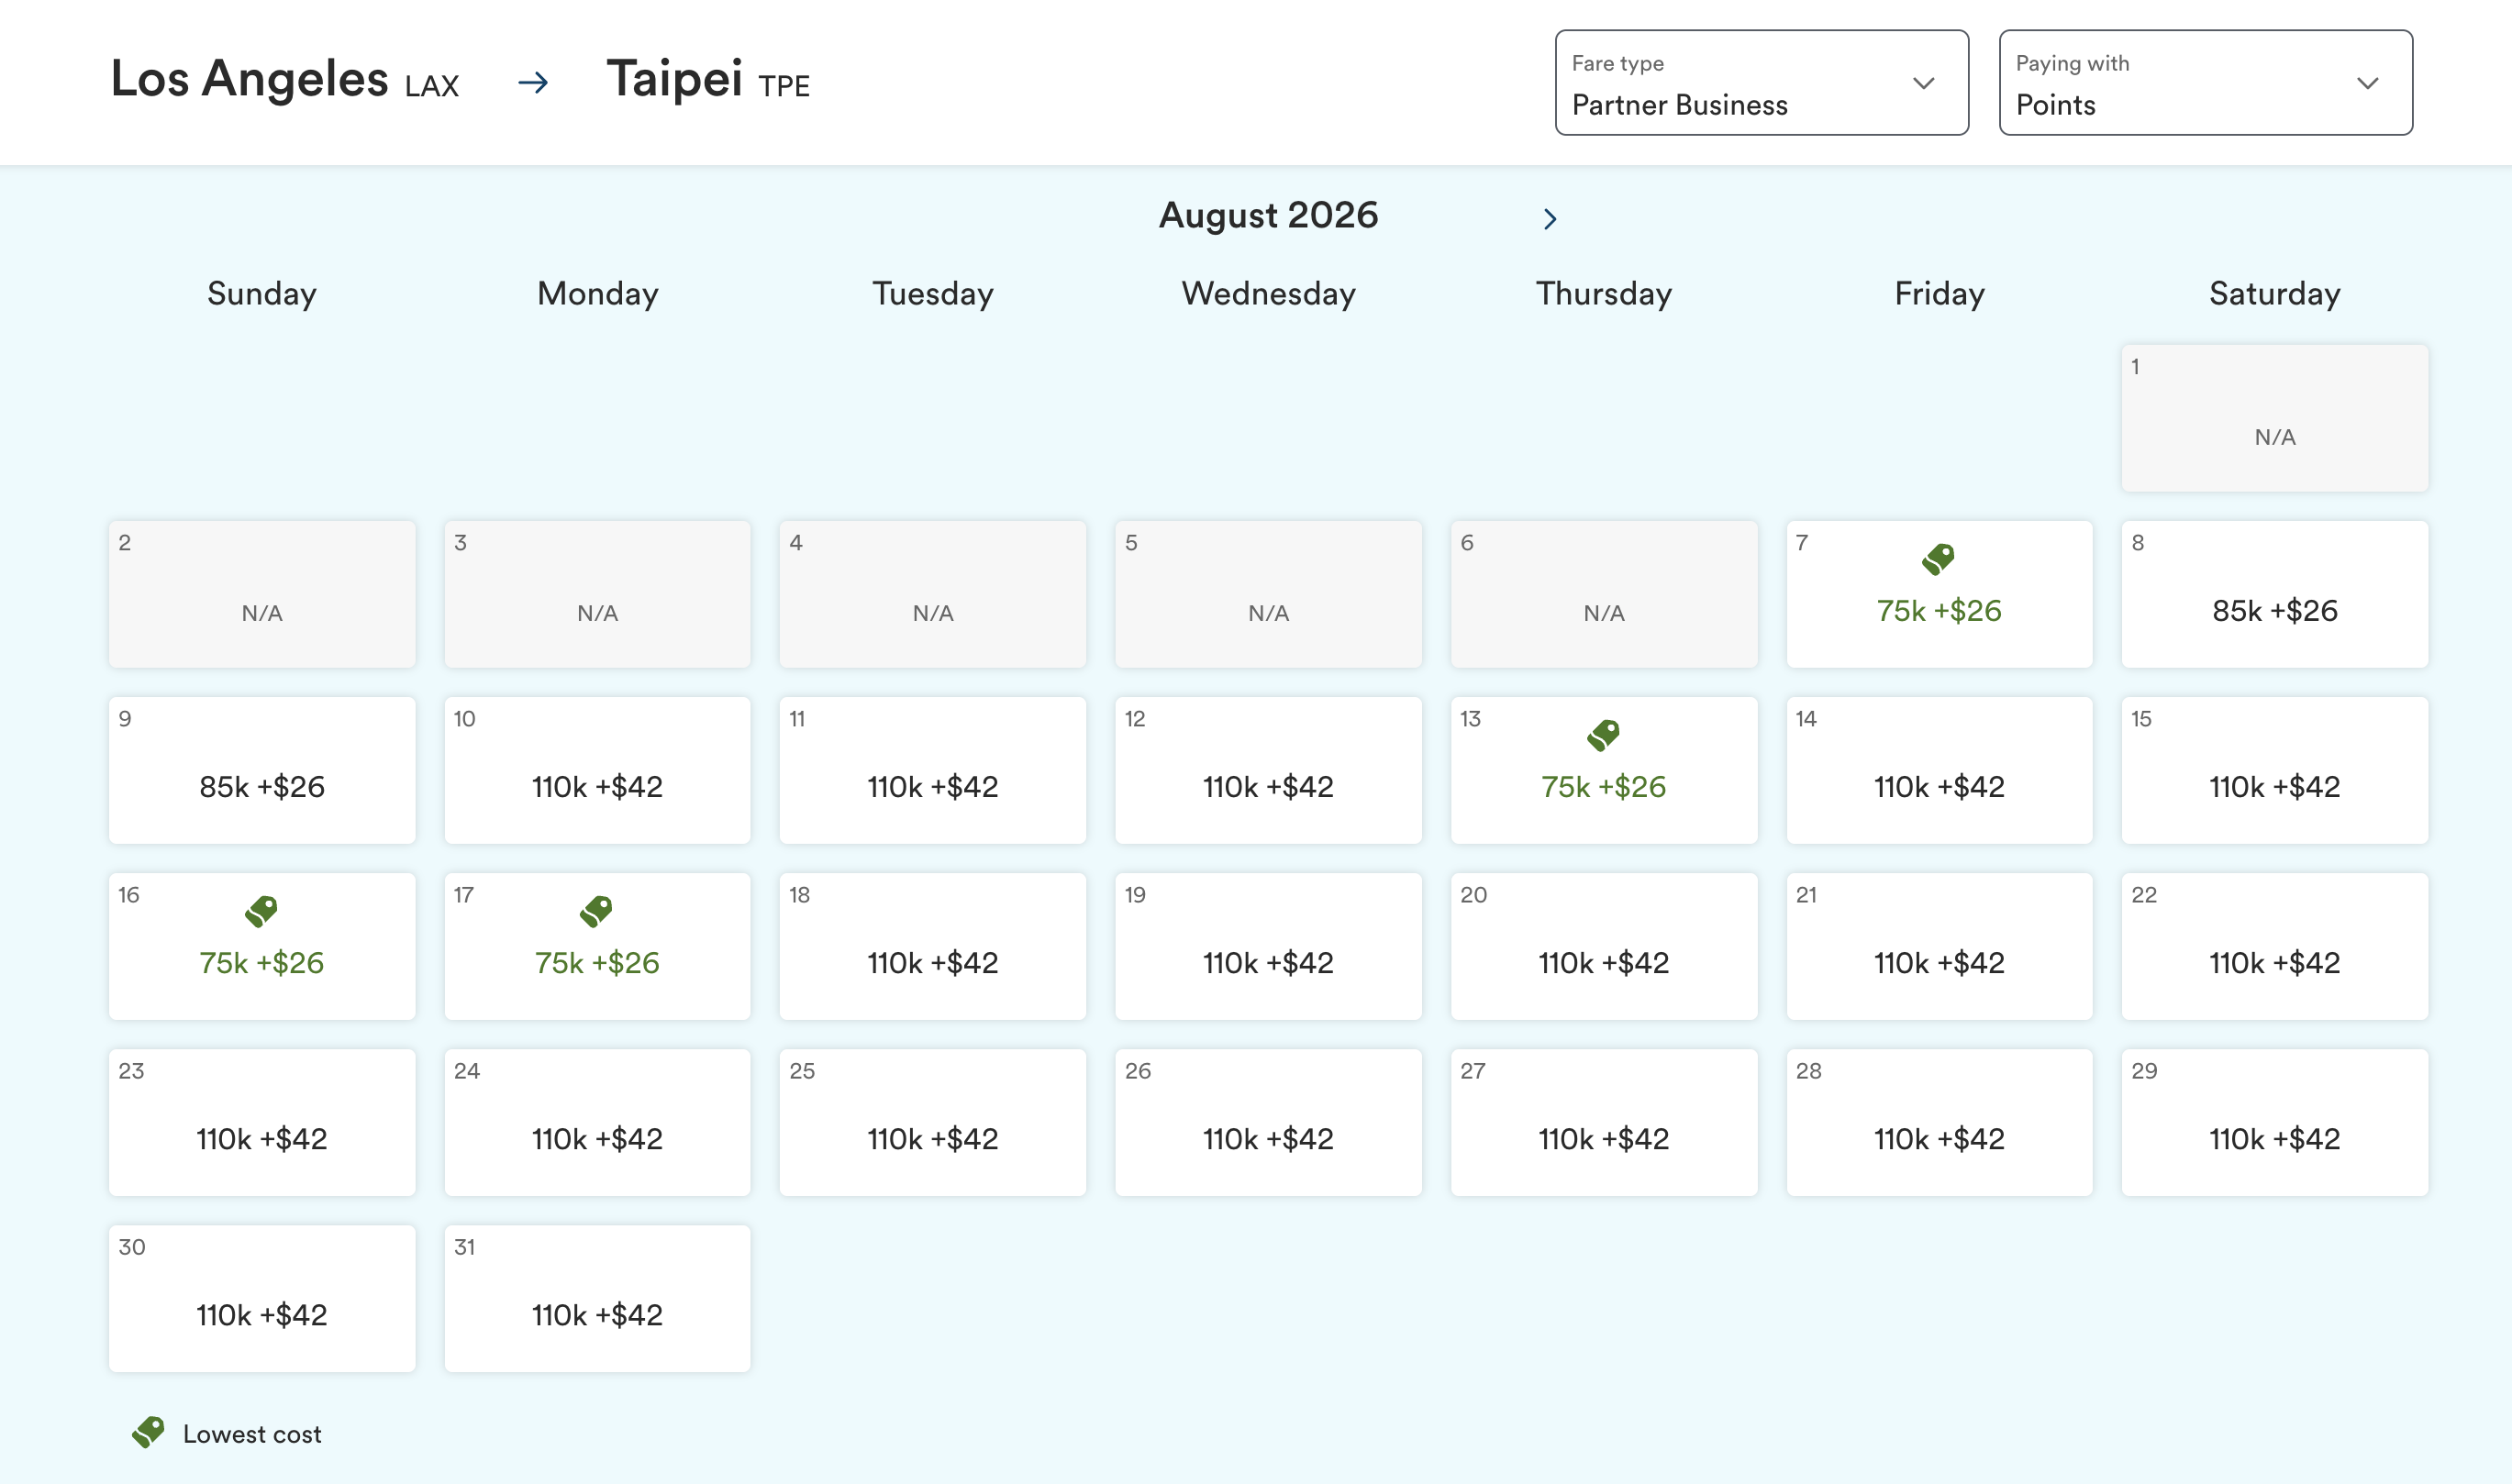The width and height of the screenshot is (2512, 1484).
Task: Pick August 20 date cell
Action: point(1603,946)
